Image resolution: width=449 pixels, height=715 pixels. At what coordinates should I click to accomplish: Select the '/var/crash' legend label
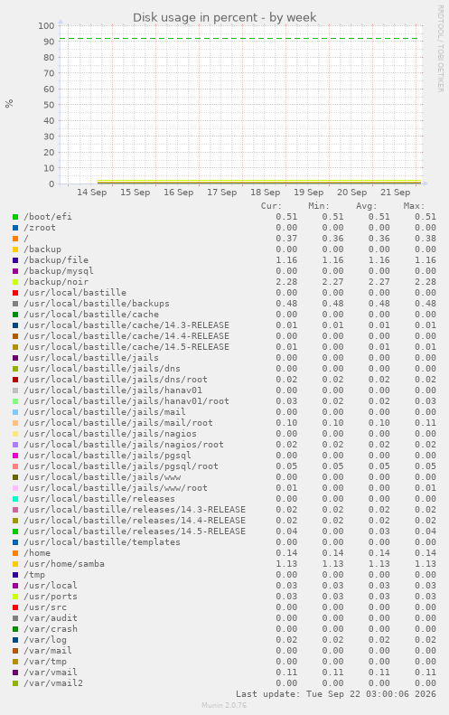coord(51,629)
